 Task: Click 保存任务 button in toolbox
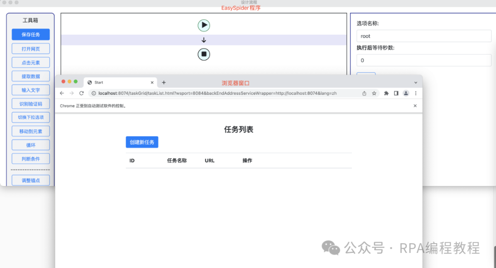[x=31, y=34]
